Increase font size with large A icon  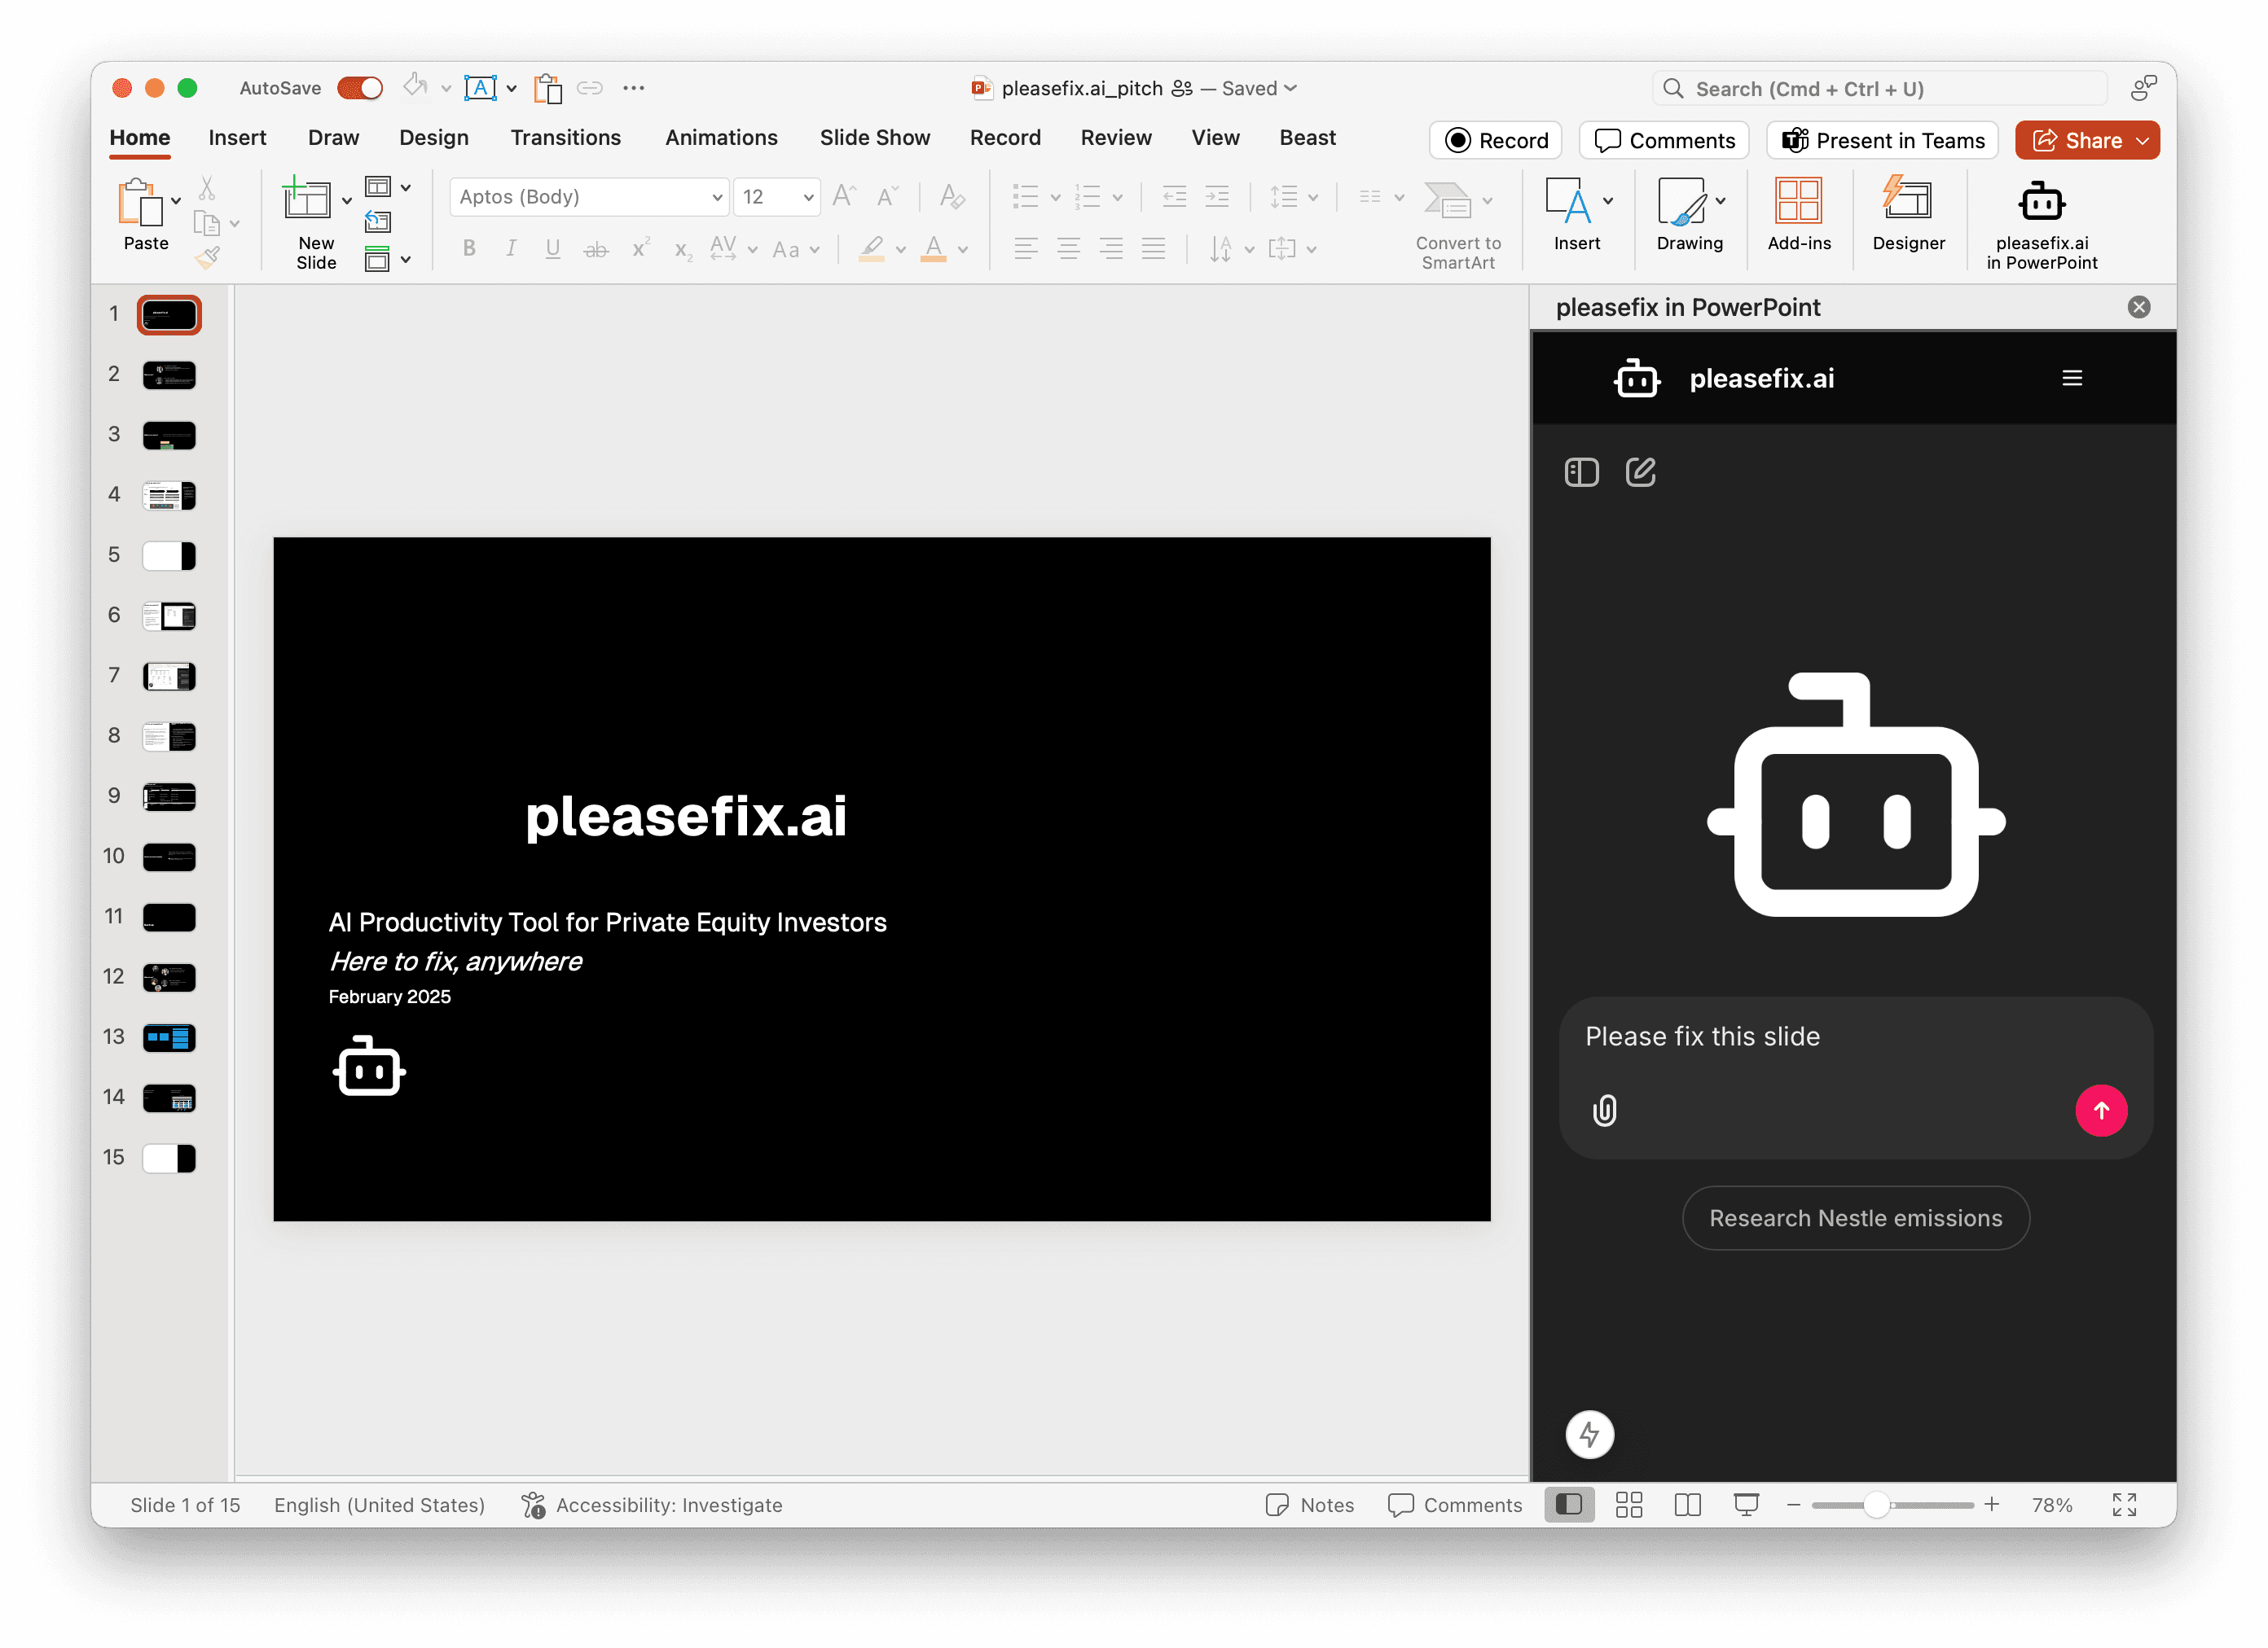tap(845, 196)
